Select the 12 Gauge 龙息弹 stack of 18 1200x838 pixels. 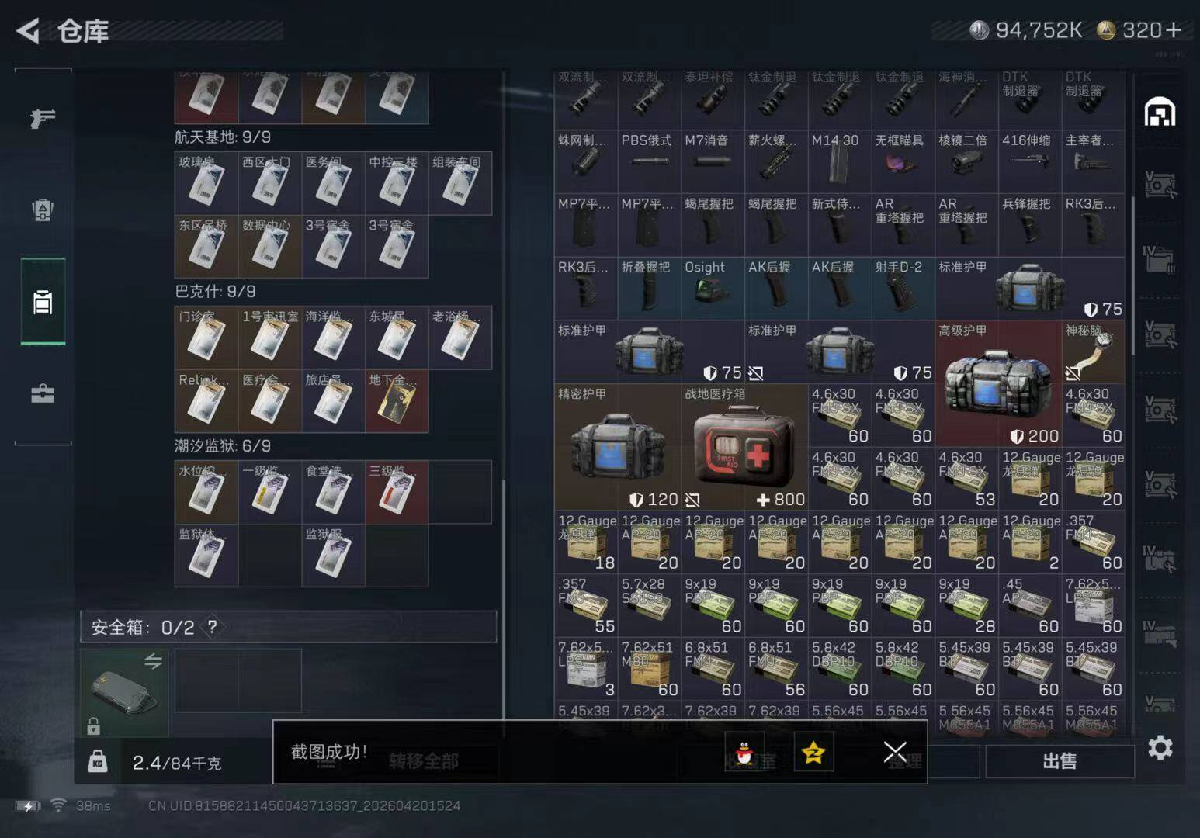[x=586, y=542]
